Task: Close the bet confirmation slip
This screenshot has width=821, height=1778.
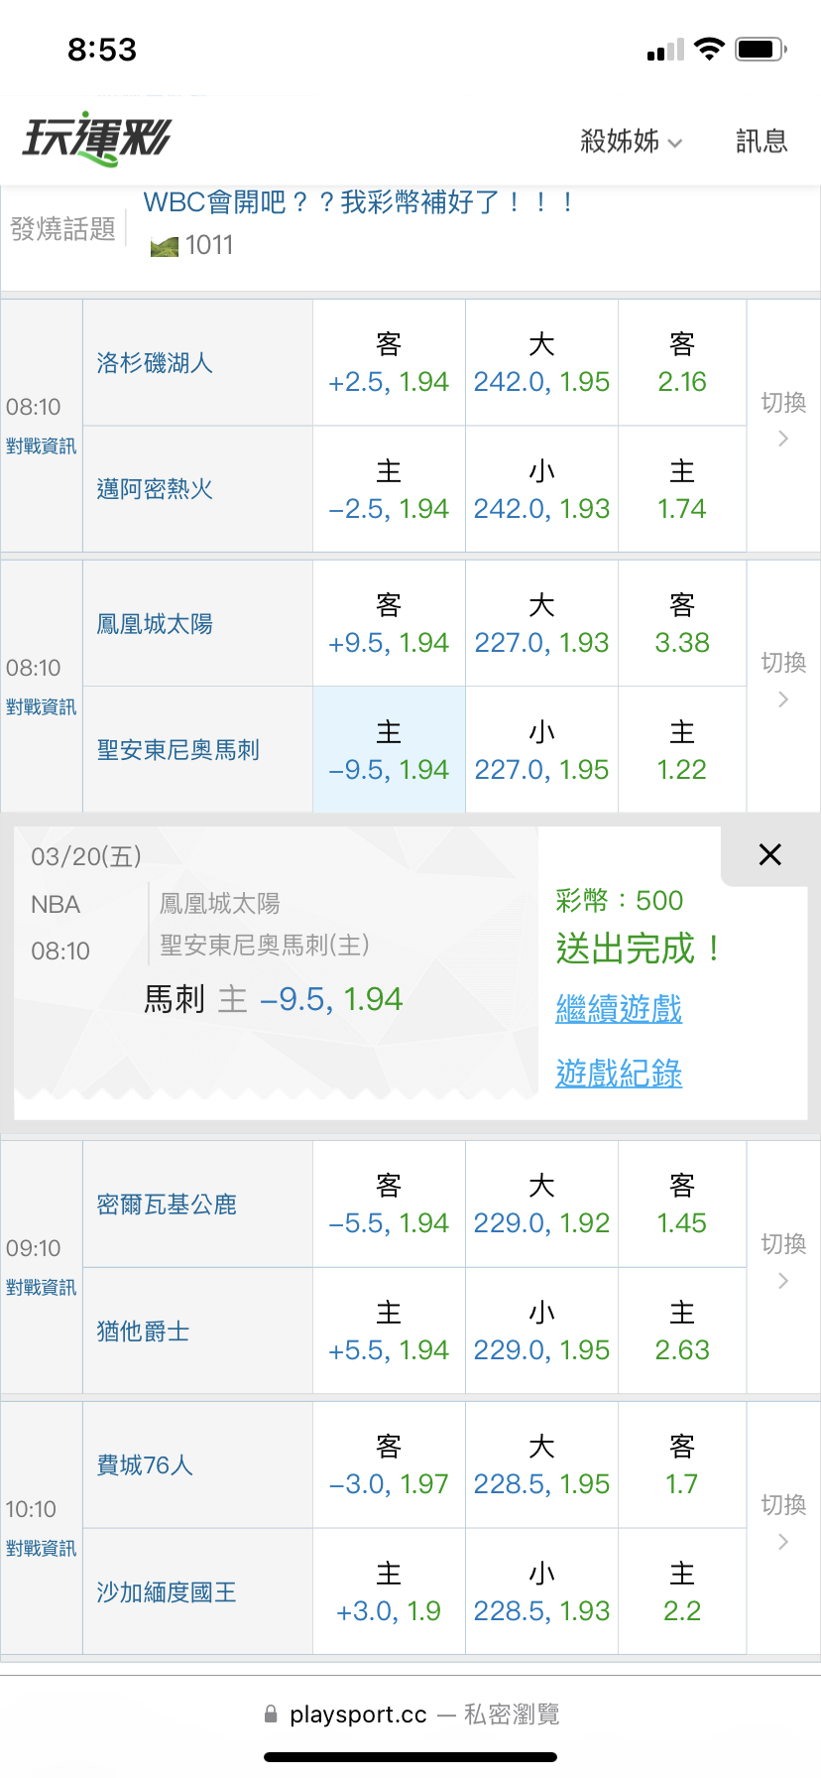Action: [x=769, y=854]
